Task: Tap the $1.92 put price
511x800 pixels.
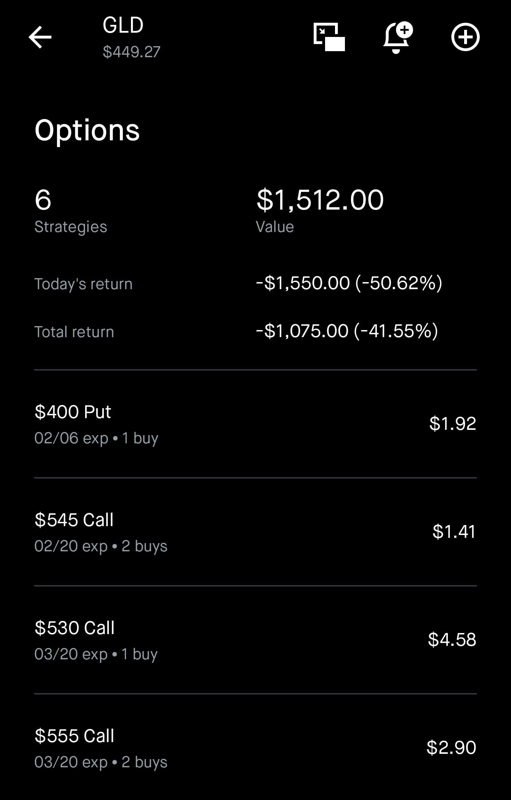Action: pos(452,423)
